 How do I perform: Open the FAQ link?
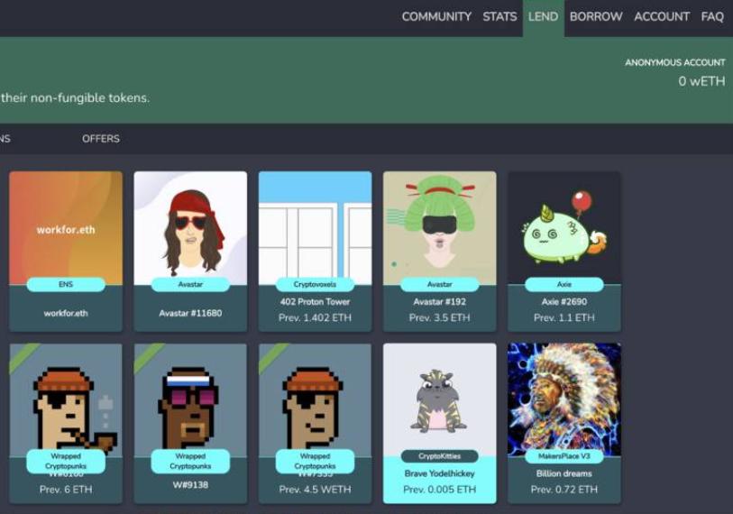pyautogui.click(x=712, y=16)
